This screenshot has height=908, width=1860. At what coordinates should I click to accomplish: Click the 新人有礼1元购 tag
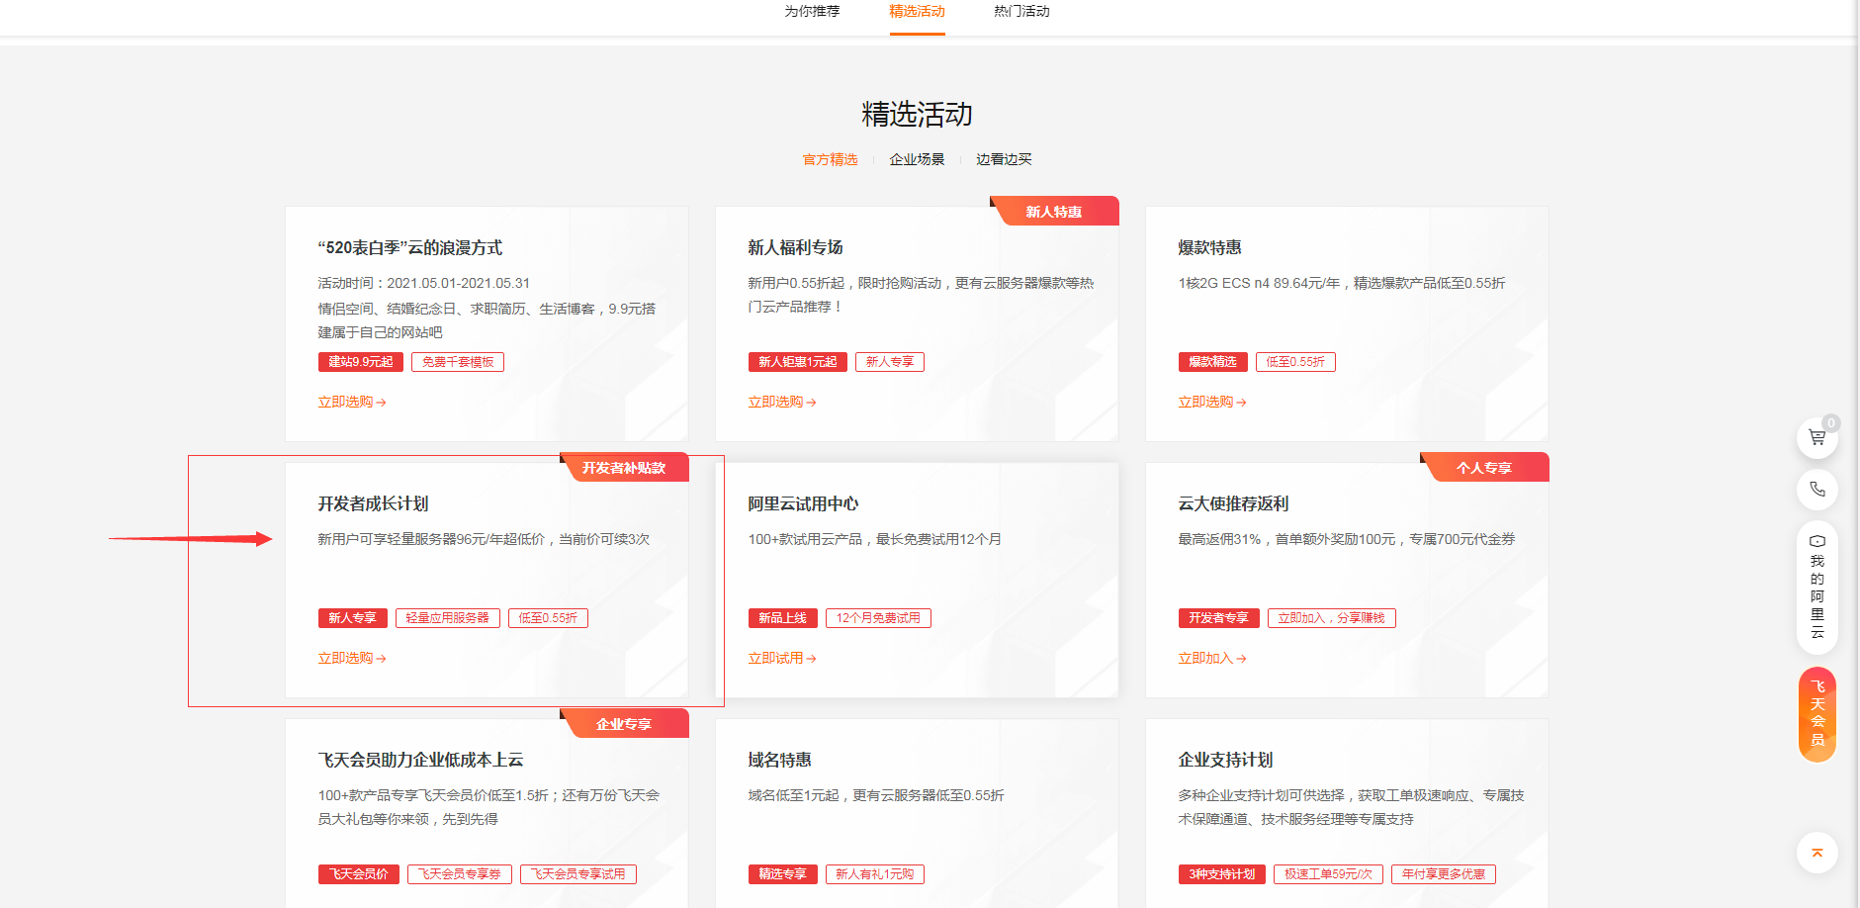coord(875,874)
